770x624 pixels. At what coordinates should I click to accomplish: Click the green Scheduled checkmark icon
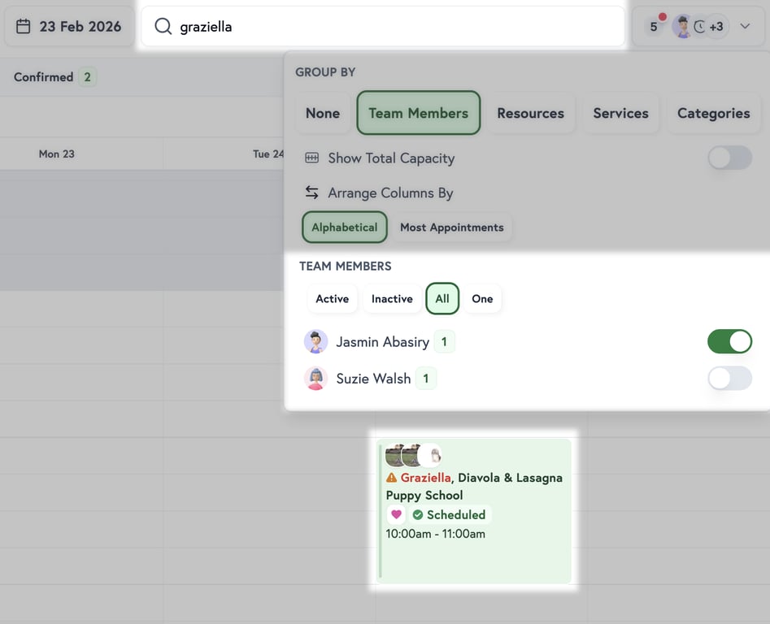[x=416, y=514]
